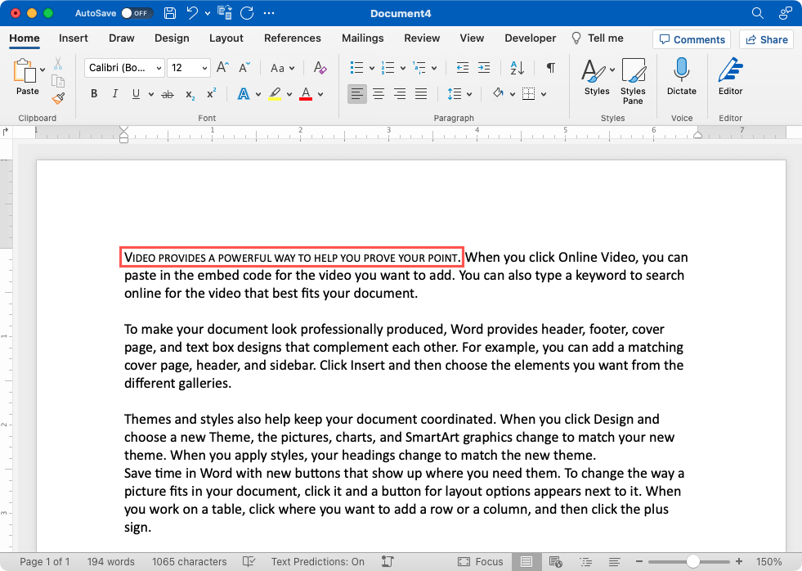Toggle bold formatting

(93, 93)
